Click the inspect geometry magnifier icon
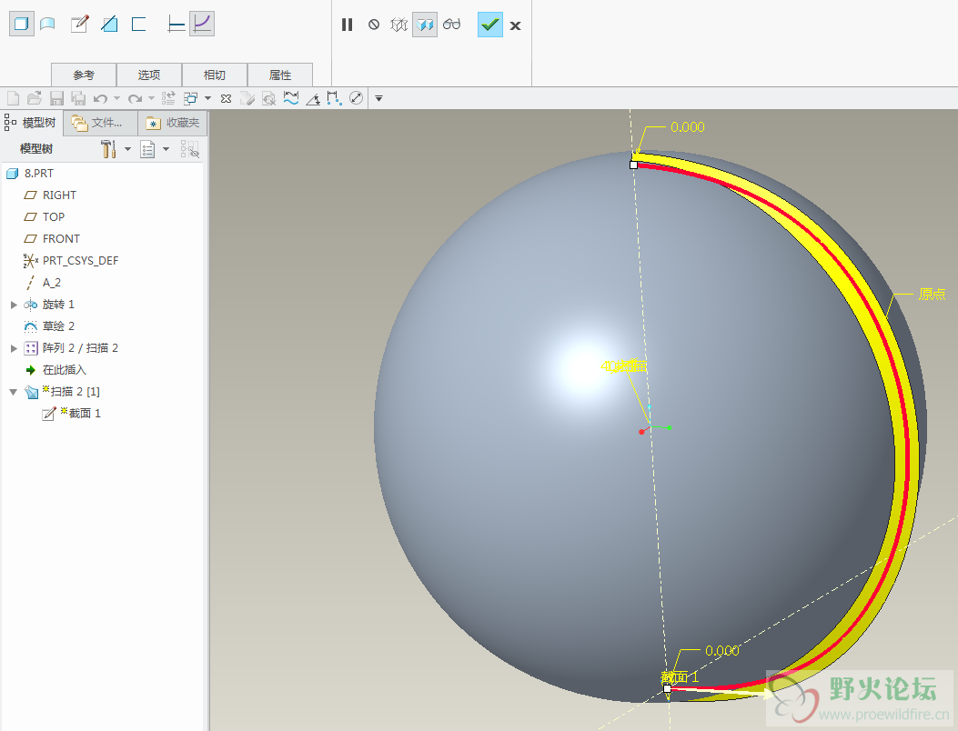This screenshot has height=731, width=958. coord(268,98)
